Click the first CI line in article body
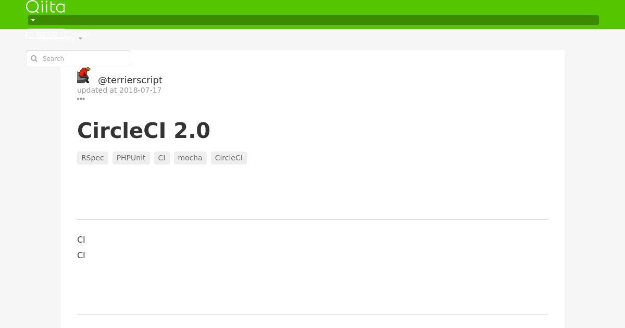 point(81,239)
